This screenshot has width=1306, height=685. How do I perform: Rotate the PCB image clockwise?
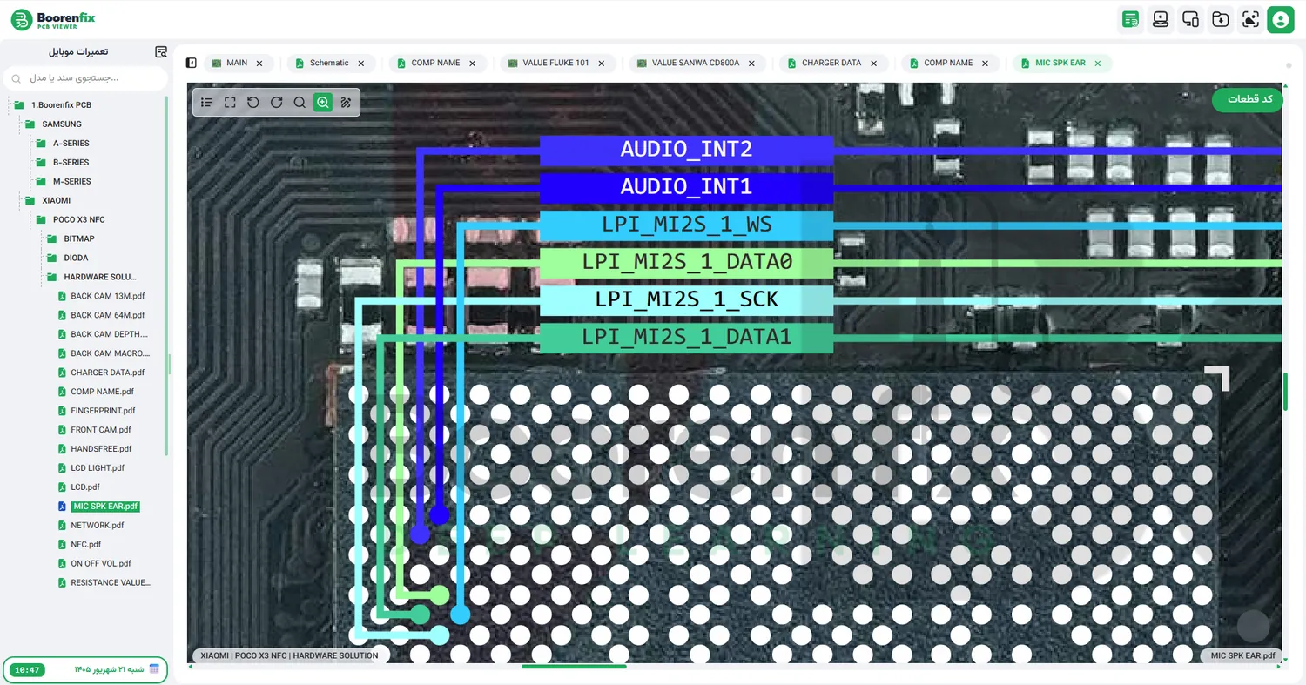(276, 102)
